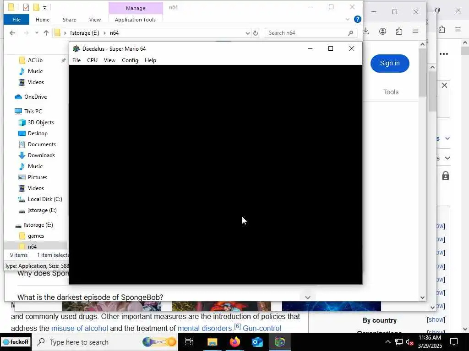Open the File menu in Daedalus
This screenshot has width=469, height=351.
(76, 60)
